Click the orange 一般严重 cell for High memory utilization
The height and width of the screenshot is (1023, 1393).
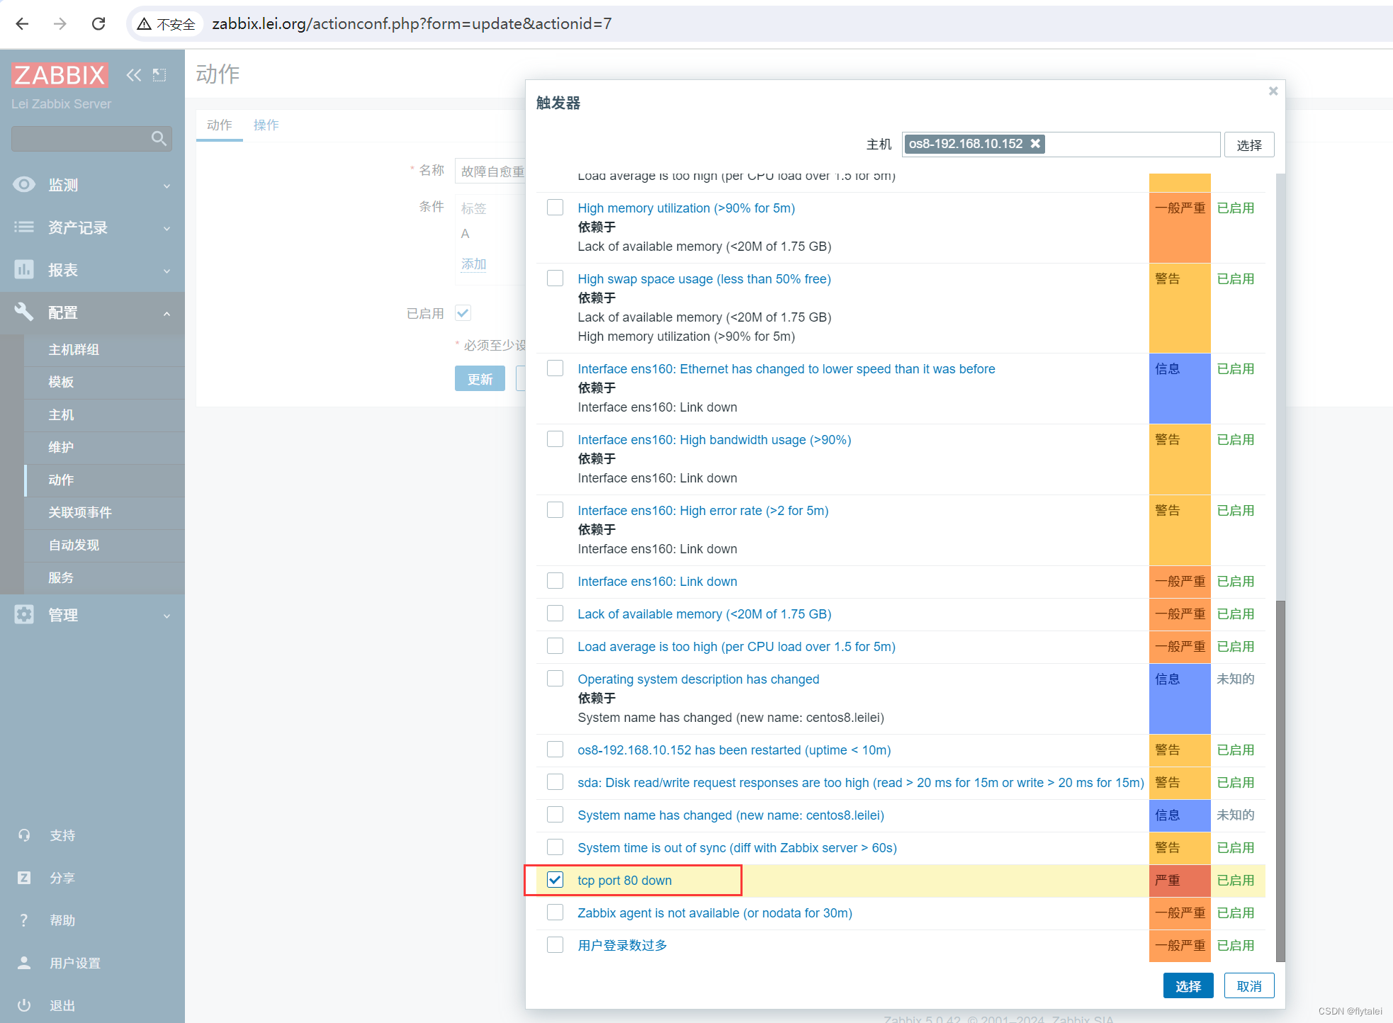click(1180, 227)
